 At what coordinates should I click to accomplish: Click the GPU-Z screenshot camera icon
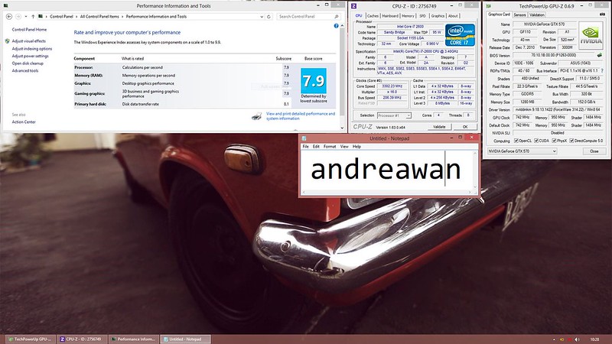pyautogui.click(x=602, y=15)
